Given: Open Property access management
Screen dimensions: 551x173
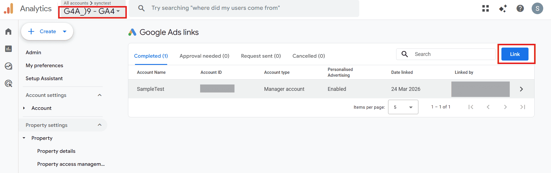Looking at the screenshot, I should tap(71, 164).
